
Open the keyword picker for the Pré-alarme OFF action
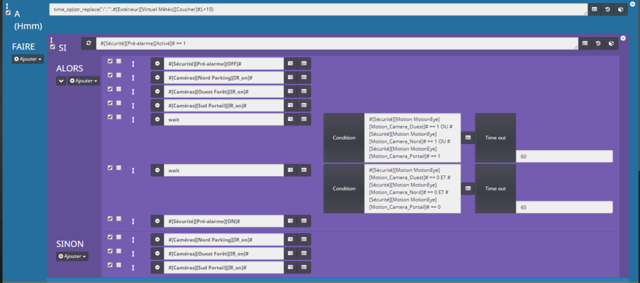tap(290, 64)
